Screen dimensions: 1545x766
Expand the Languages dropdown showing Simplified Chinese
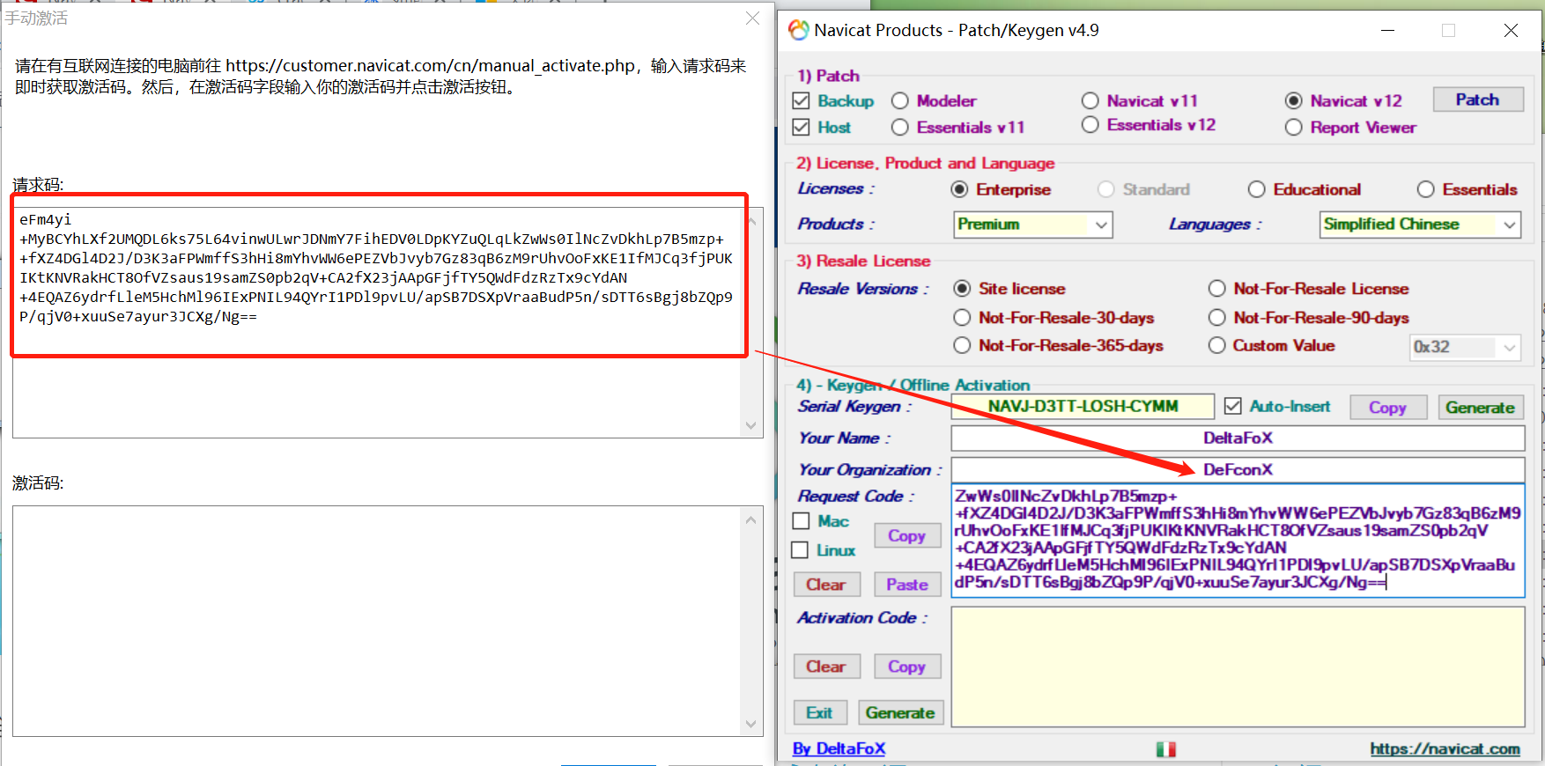tap(1420, 225)
